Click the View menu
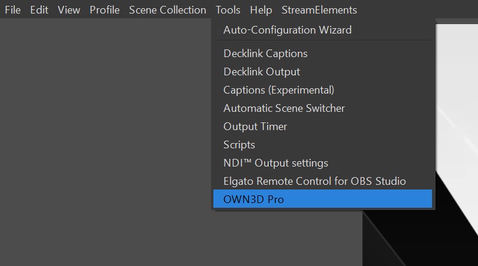The width and height of the screenshot is (478, 266). click(x=69, y=10)
